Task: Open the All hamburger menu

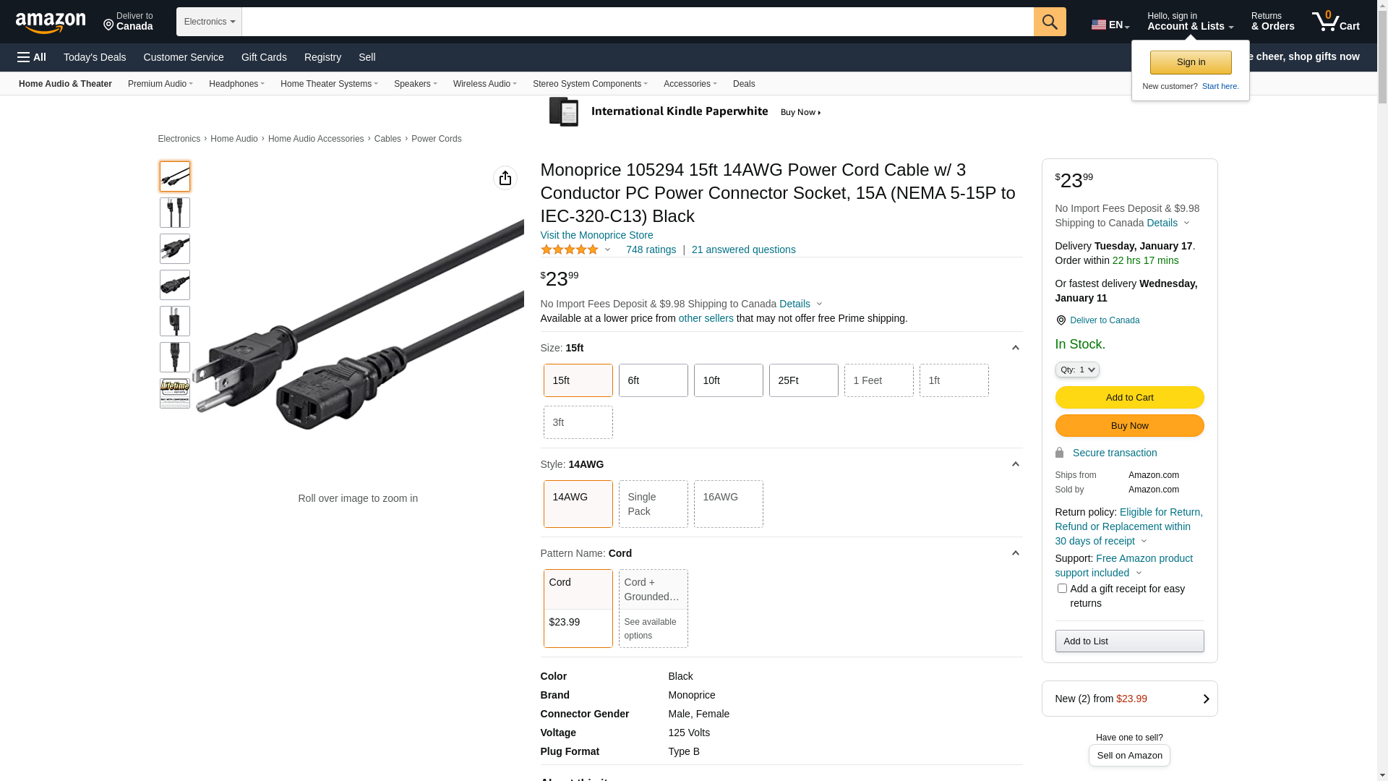Action: click(32, 57)
